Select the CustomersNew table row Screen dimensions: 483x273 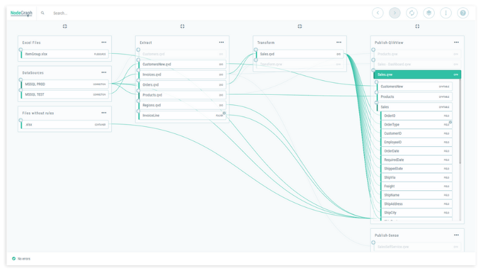click(x=415, y=86)
